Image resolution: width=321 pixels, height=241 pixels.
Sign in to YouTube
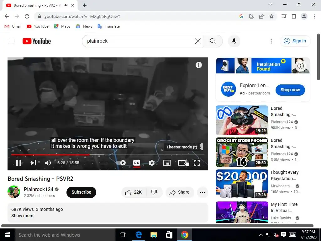295,41
